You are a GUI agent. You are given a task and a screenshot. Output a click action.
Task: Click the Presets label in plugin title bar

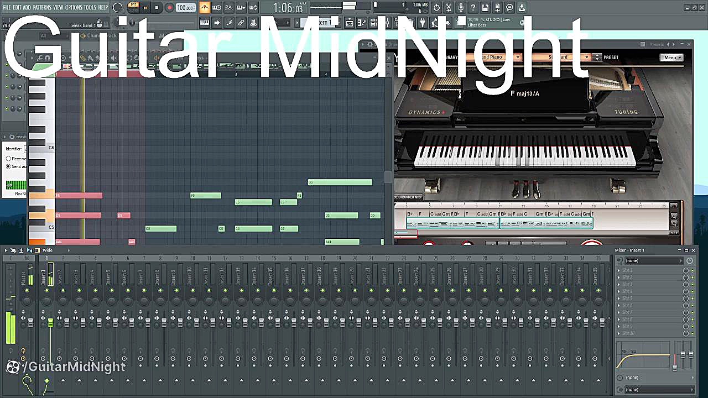click(x=657, y=44)
